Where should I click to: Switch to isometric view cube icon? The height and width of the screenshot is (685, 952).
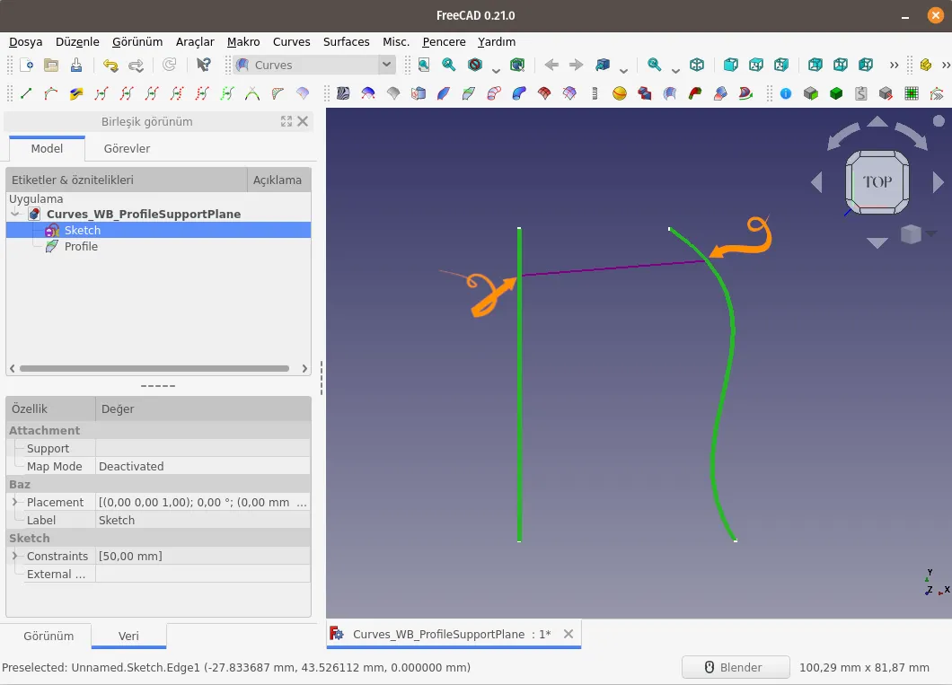(x=697, y=65)
